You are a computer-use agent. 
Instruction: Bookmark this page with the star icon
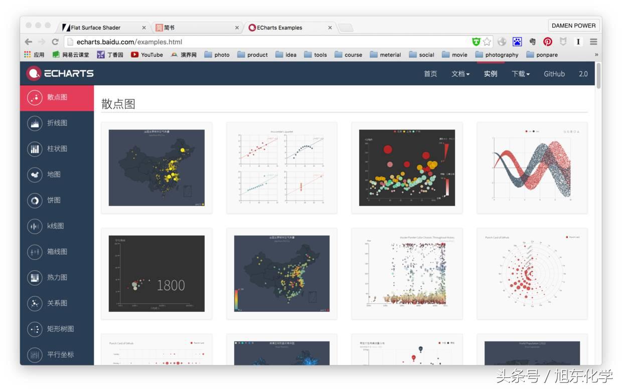(x=487, y=42)
